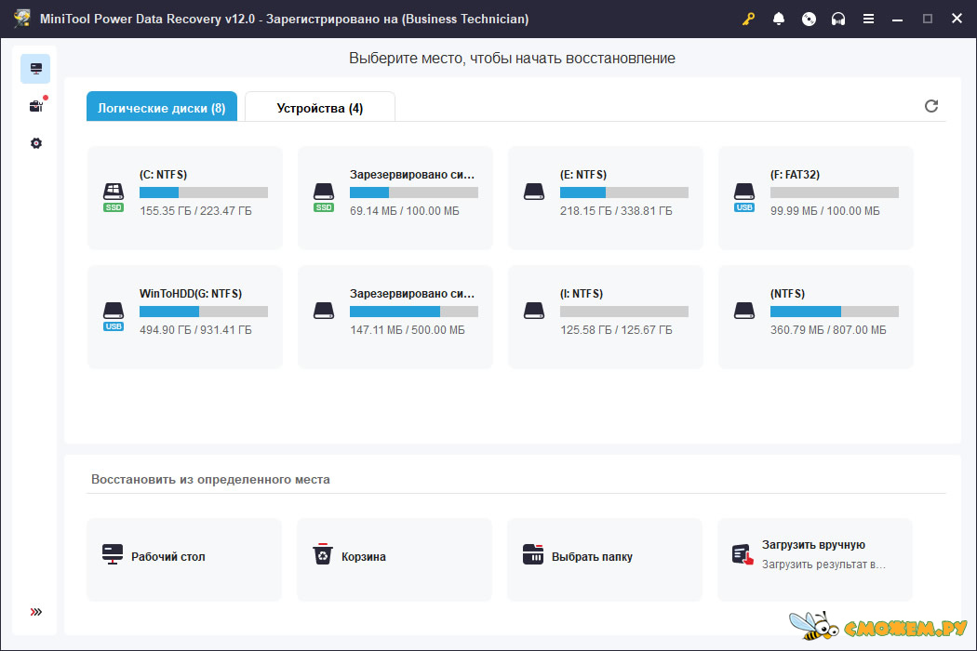Click the usage bar of drive E: NTFS
Image resolution: width=977 pixels, height=651 pixels.
click(x=623, y=193)
